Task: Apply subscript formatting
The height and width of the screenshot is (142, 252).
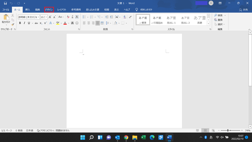Action: pos(41,23)
